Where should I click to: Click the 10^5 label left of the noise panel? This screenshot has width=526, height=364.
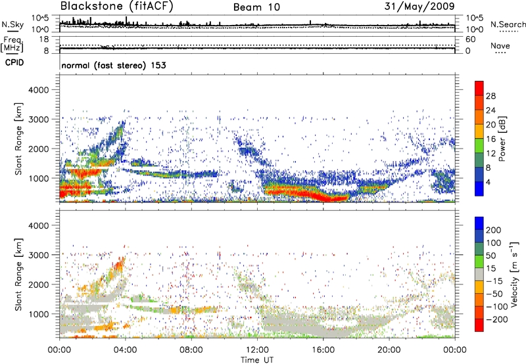(x=40, y=18)
